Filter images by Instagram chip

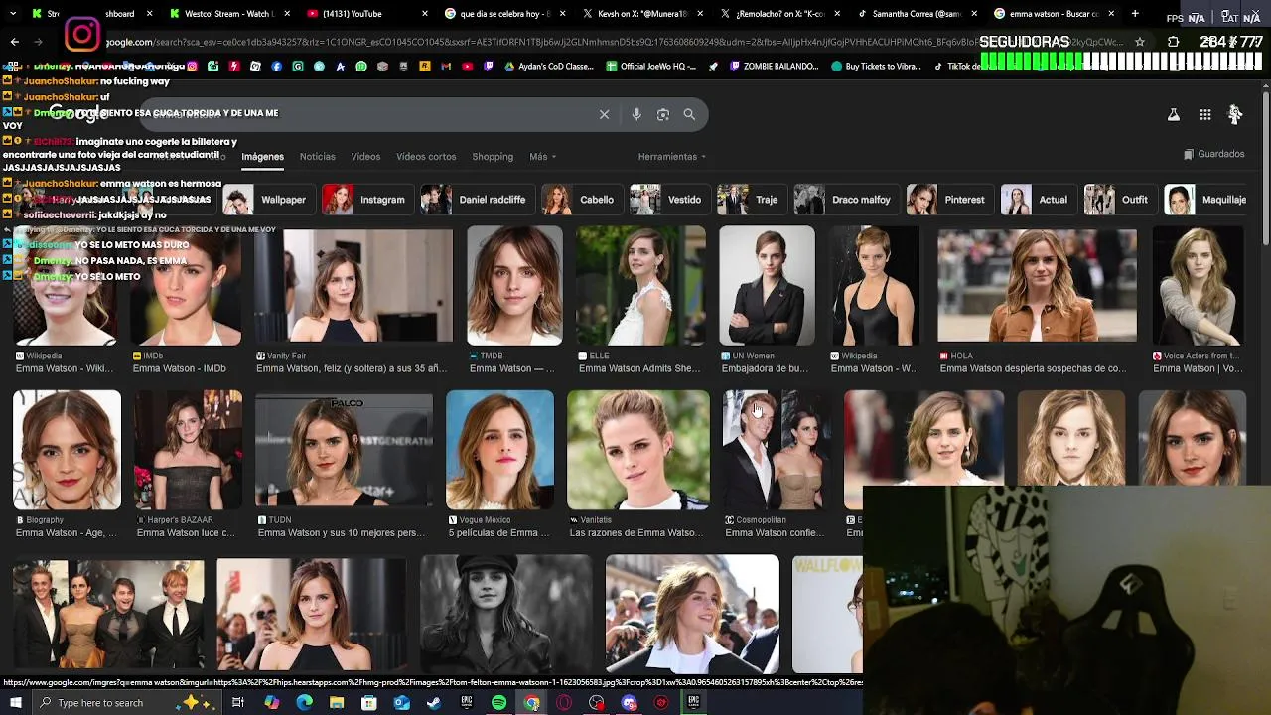click(x=366, y=200)
